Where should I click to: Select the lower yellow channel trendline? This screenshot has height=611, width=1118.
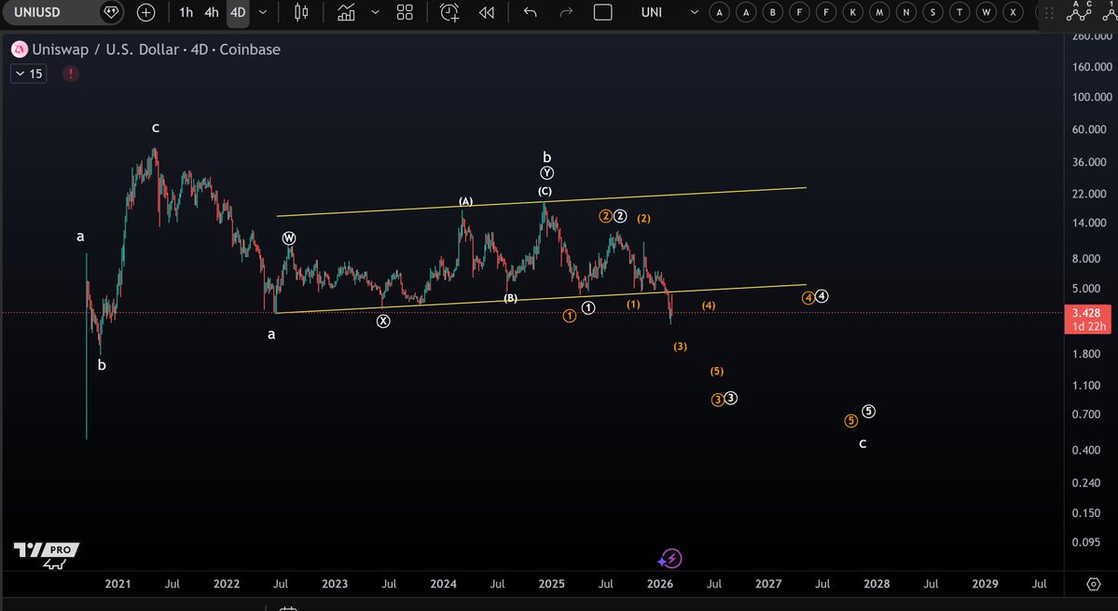[542, 299]
